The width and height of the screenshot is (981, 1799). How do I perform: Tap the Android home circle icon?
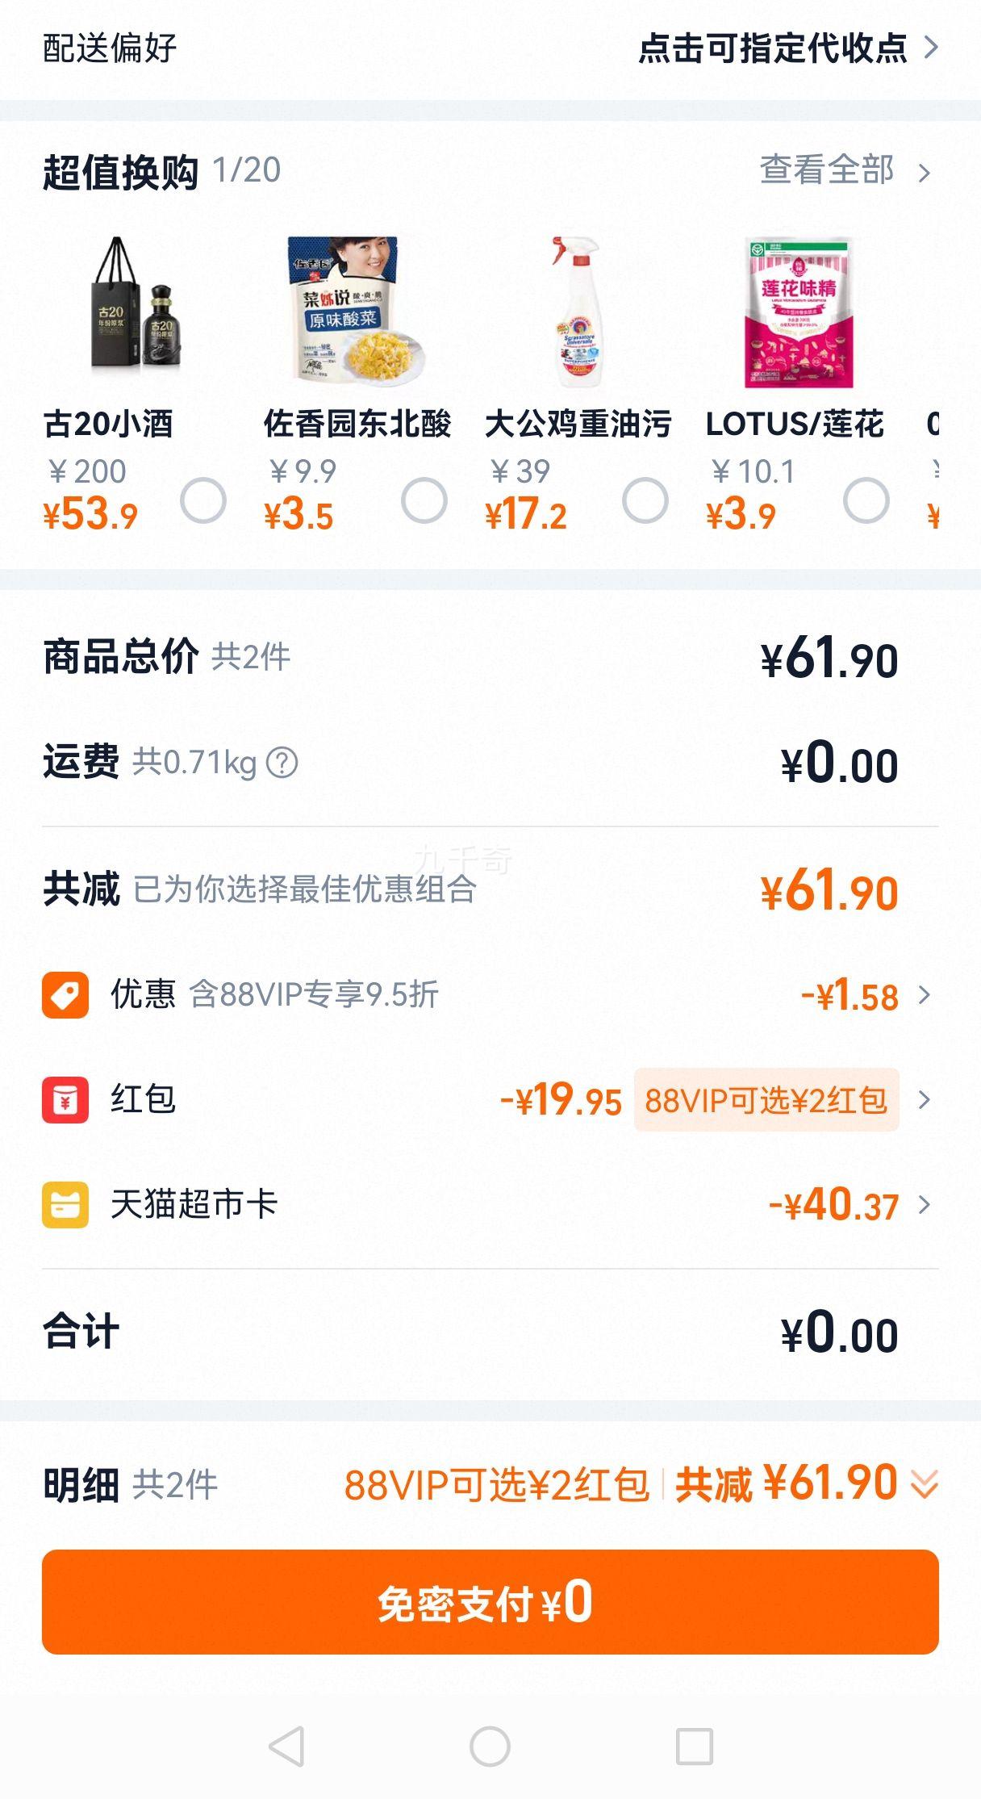tap(490, 1747)
